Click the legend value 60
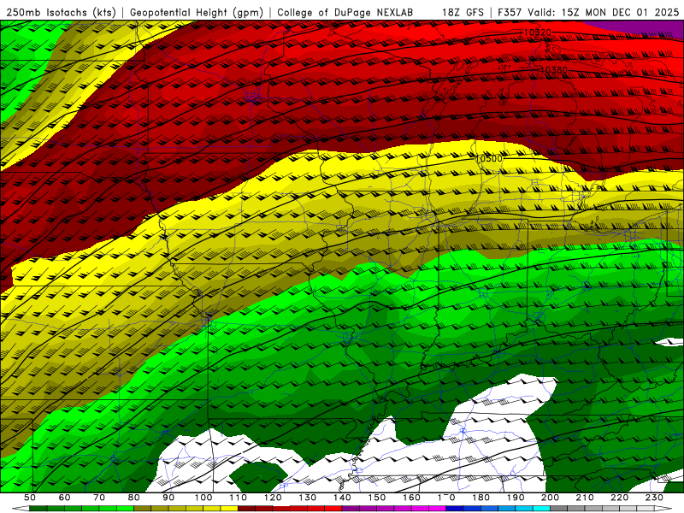This screenshot has width=684, height=513. pyautogui.click(x=64, y=498)
